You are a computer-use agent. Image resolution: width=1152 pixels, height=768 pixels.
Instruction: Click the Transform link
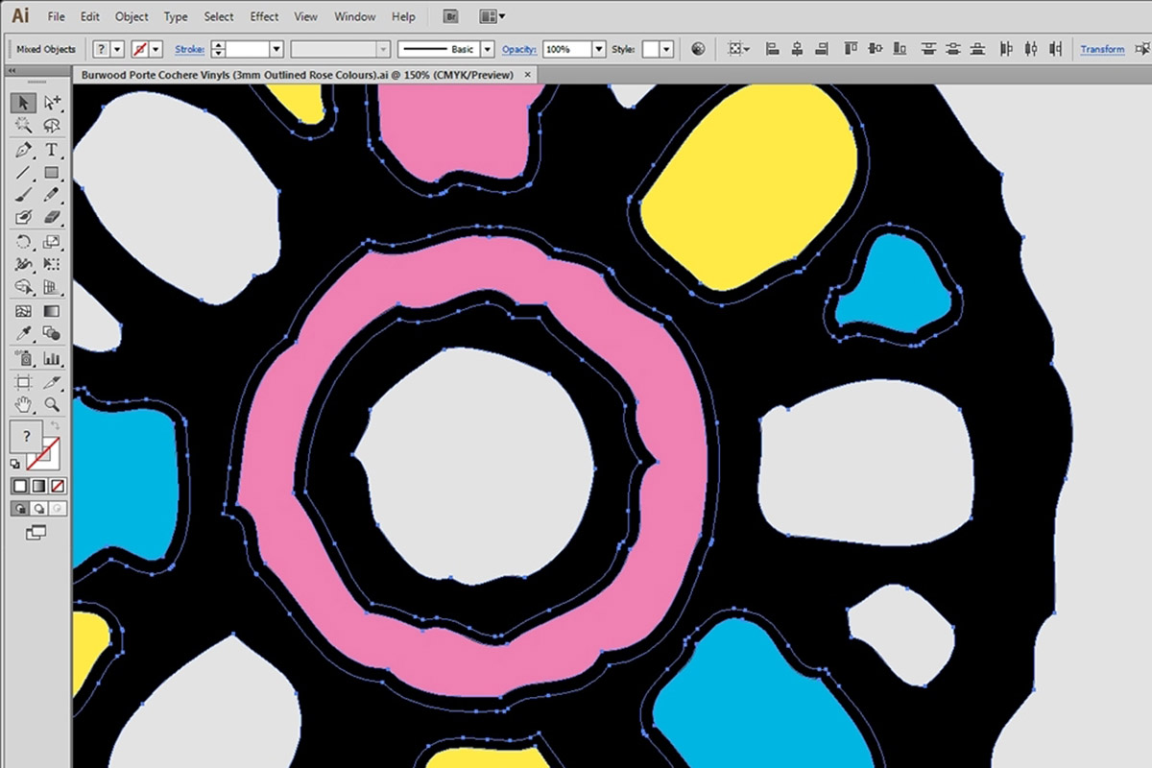tap(1102, 49)
